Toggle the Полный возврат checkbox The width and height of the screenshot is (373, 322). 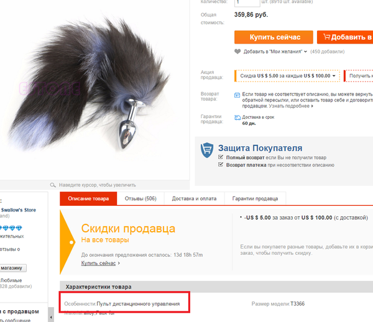pyautogui.click(x=221, y=157)
